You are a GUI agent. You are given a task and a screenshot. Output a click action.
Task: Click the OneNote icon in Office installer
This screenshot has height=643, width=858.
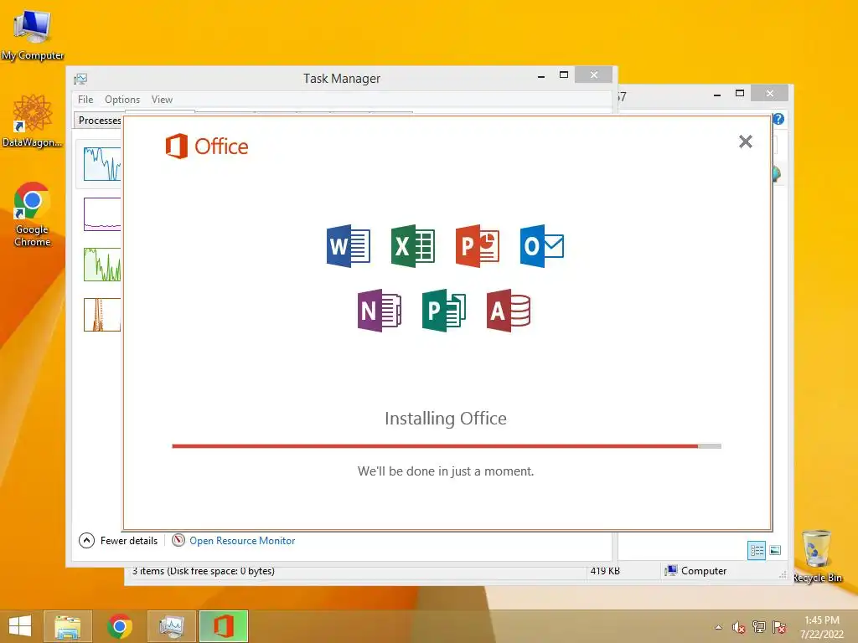(380, 311)
